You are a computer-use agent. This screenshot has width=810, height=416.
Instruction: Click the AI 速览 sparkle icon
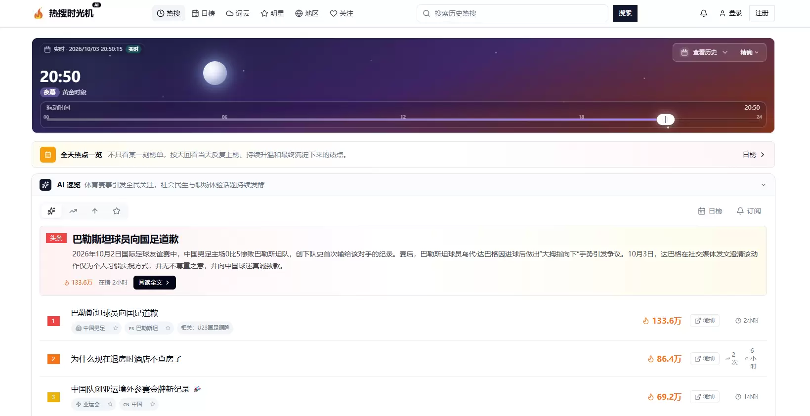click(x=45, y=185)
